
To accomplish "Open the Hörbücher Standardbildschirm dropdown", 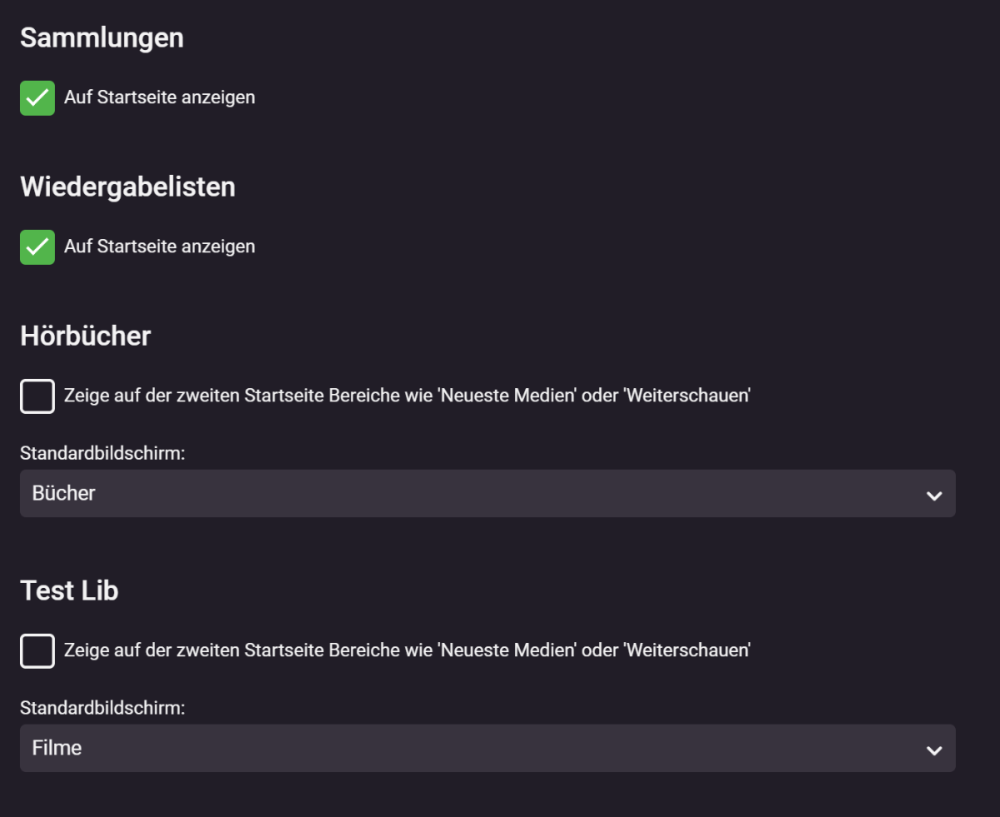I will 487,493.
